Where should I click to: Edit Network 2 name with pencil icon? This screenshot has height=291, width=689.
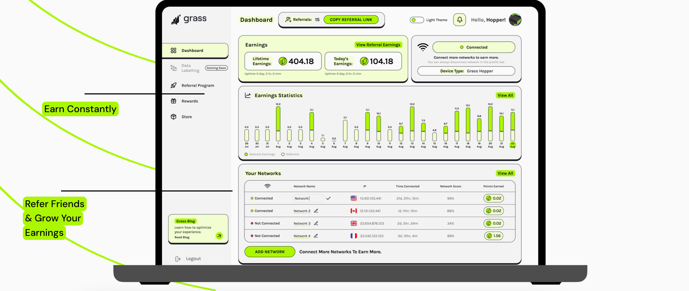click(316, 211)
